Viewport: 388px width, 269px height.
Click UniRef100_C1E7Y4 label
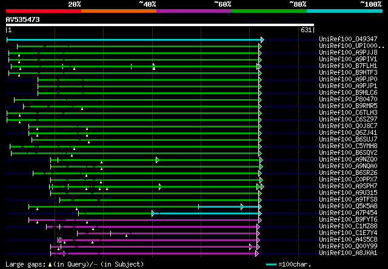point(348,233)
